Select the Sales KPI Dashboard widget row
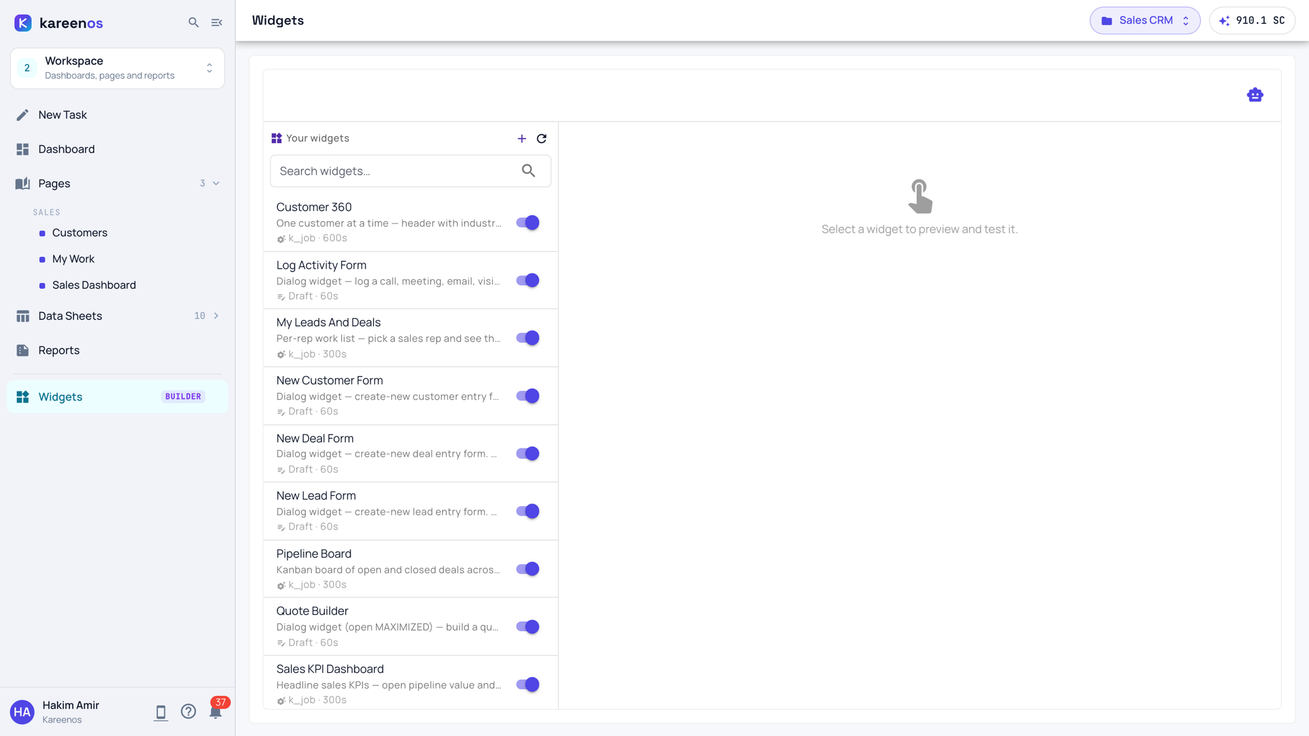 410,683
